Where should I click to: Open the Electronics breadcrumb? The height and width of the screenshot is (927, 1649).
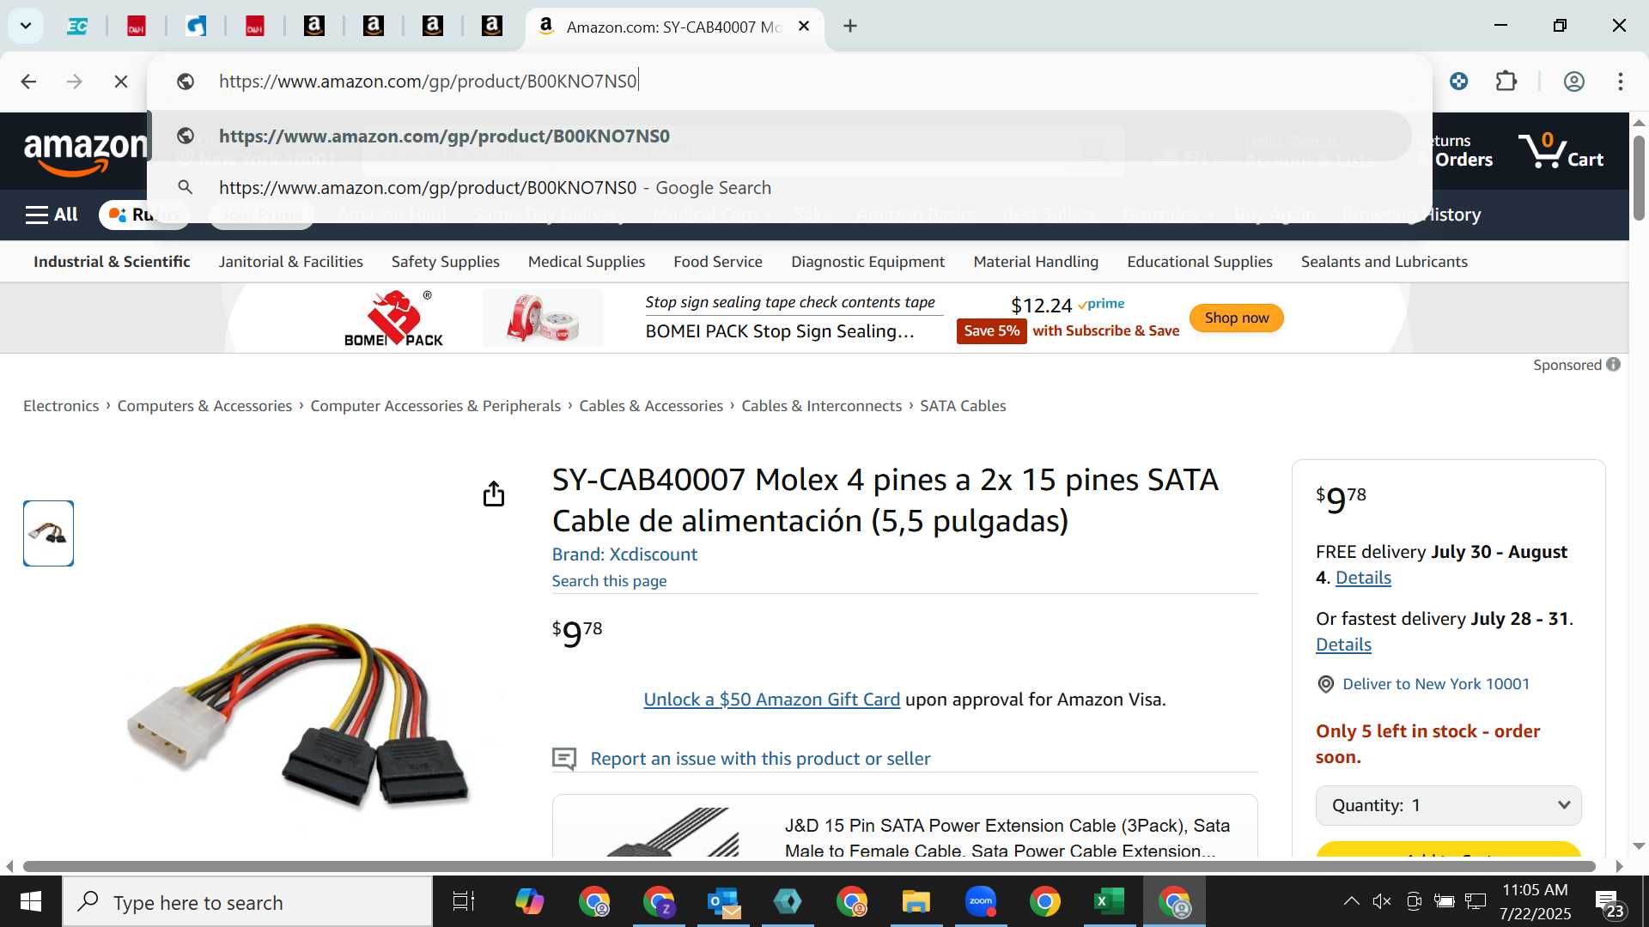coord(61,406)
